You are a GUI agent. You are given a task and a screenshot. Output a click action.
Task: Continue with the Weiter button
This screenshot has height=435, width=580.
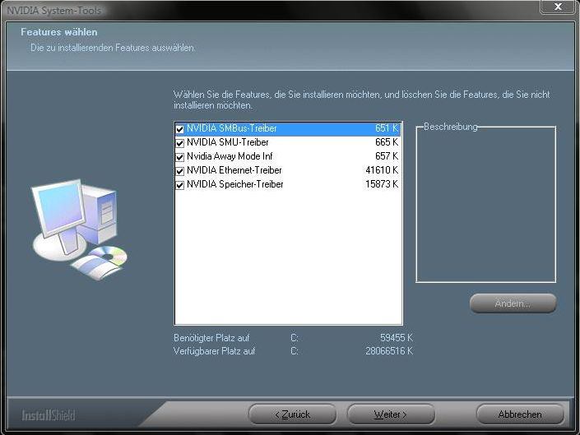(x=391, y=414)
